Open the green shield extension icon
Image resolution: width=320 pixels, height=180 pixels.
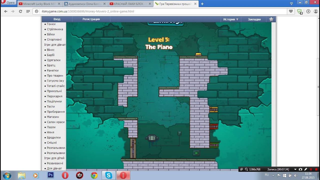(299, 11)
